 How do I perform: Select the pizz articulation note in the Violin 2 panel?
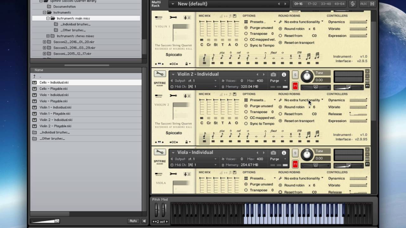pyautogui.click(x=222, y=135)
